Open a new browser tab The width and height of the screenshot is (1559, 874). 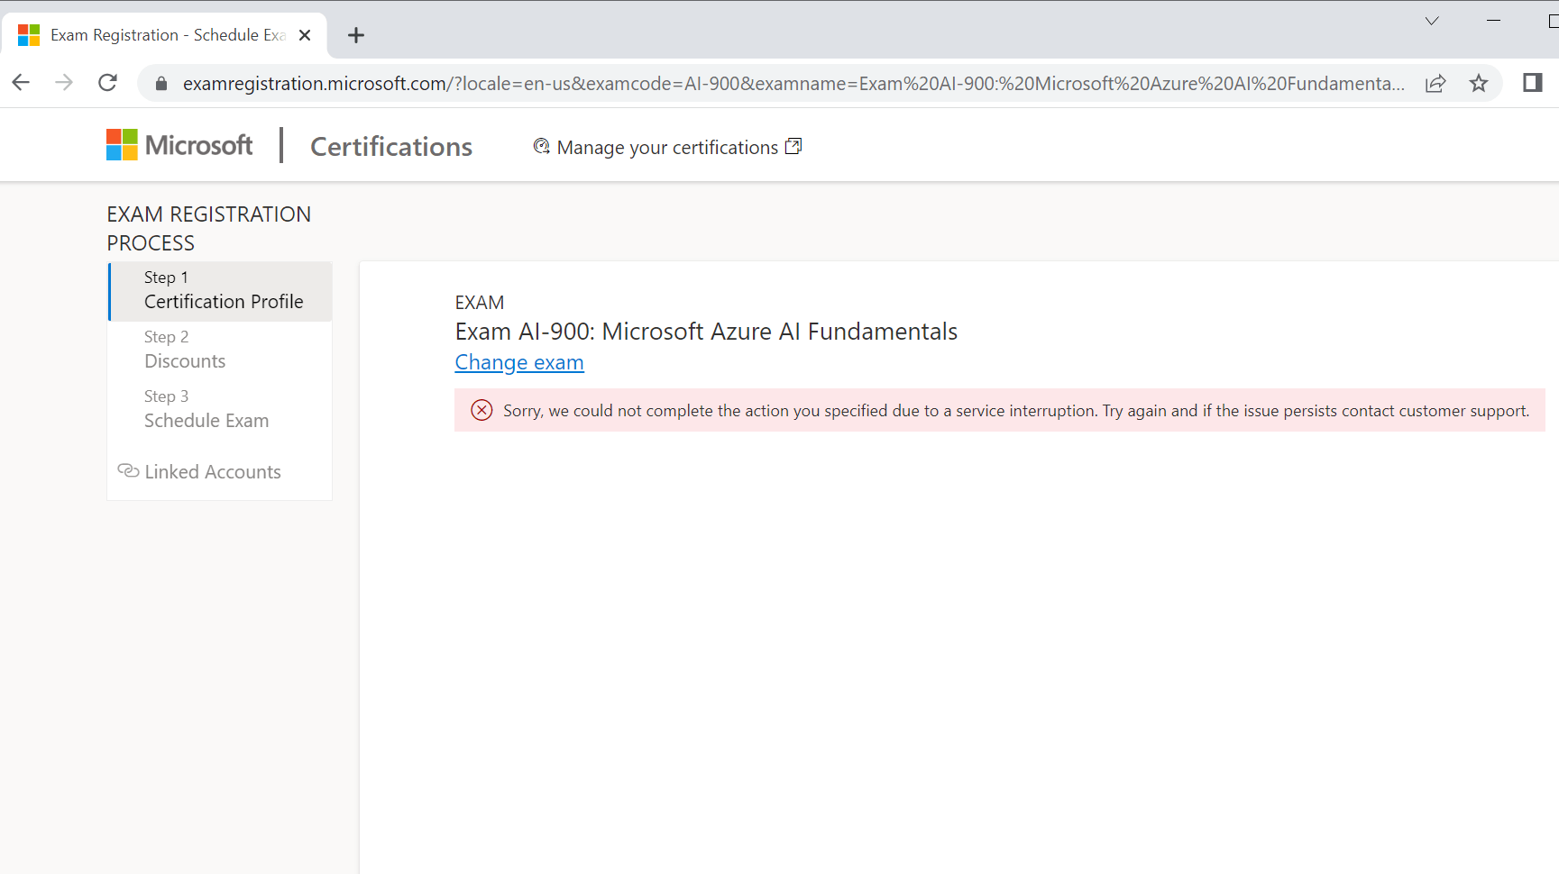click(356, 35)
